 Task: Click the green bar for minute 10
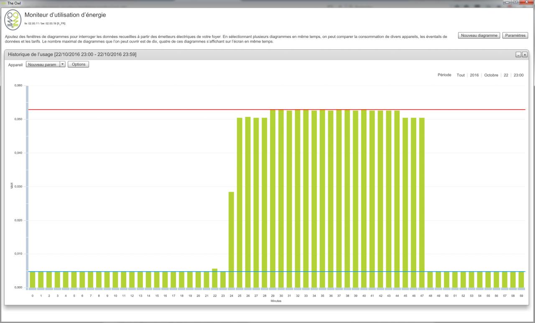click(115, 280)
